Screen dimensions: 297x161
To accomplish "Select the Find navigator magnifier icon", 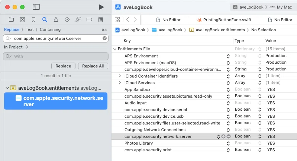I will (45, 19).
